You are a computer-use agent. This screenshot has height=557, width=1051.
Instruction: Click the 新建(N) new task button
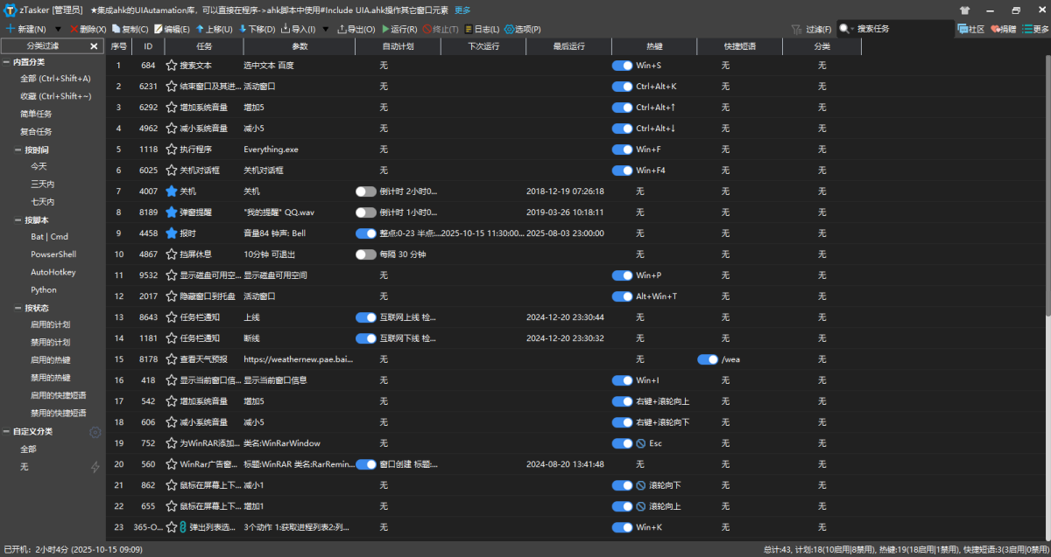tap(25, 29)
